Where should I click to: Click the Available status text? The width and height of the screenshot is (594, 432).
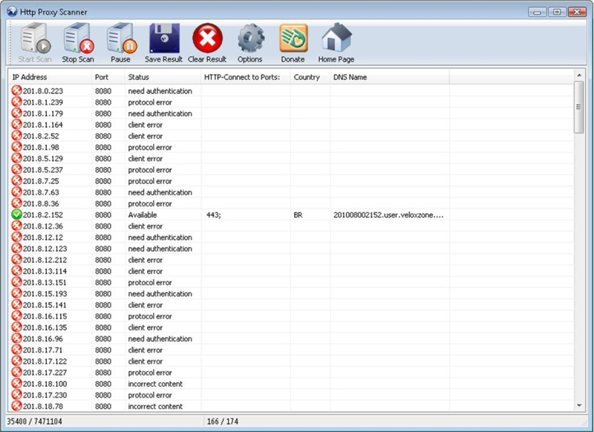pos(143,215)
